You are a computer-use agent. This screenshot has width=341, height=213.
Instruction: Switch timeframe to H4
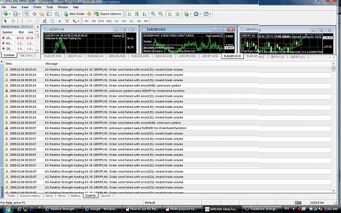click(x=124, y=21)
